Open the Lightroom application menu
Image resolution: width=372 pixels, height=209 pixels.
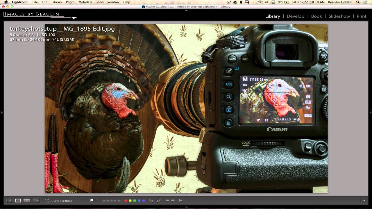coord(20,2)
